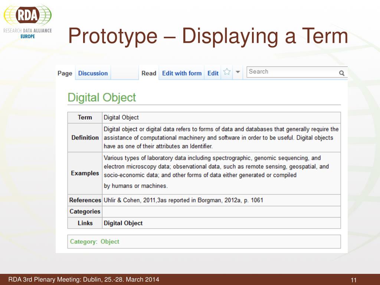Switch to the Page tab
Viewport: 380px width, 285px height.
click(65, 73)
